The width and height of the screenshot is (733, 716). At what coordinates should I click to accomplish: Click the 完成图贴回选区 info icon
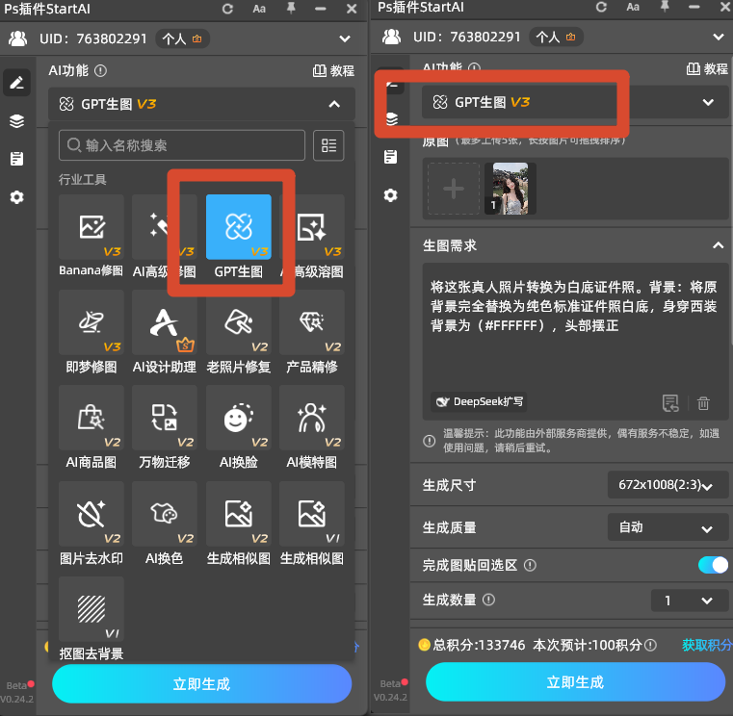(x=530, y=565)
